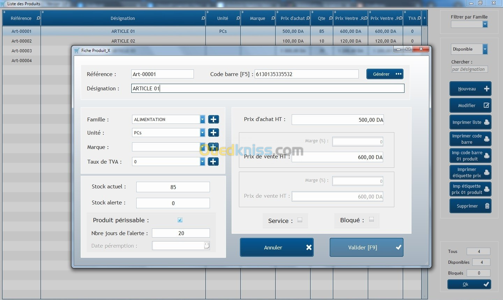This screenshot has height=300, width=503.
Task: Click the Supprimer button
Action: click(x=470, y=206)
